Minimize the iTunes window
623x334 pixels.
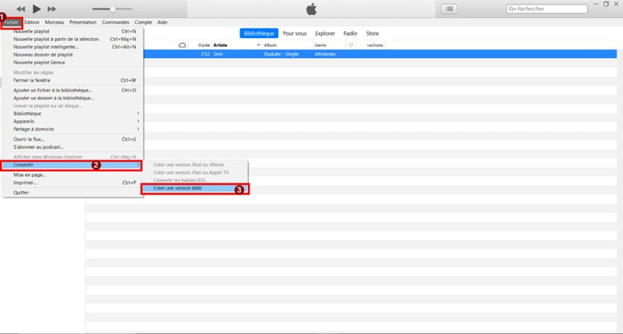pyautogui.click(x=596, y=4)
